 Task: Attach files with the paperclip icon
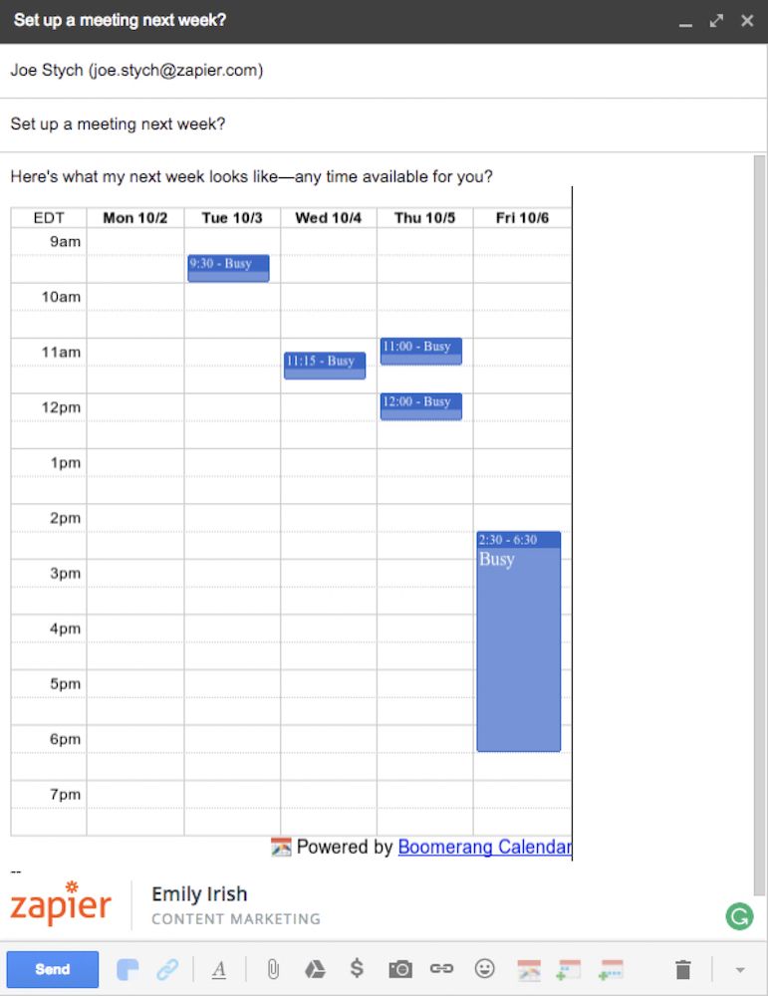click(273, 969)
